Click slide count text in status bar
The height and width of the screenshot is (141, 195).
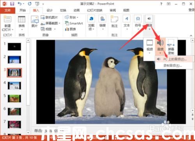[19, 138]
